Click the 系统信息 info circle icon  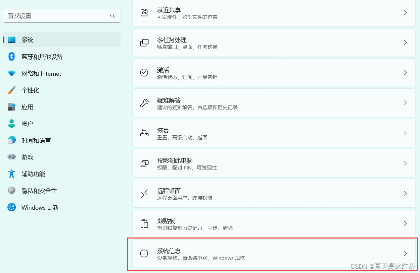click(144, 254)
